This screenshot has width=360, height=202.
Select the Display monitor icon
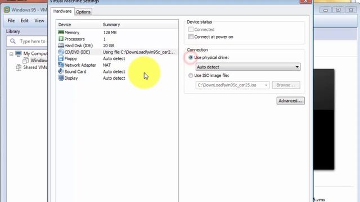tap(61, 78)
